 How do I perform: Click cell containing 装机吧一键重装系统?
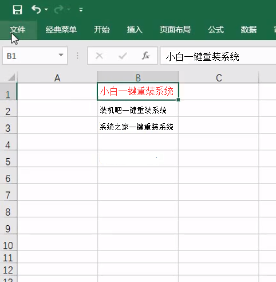[138, 108]
